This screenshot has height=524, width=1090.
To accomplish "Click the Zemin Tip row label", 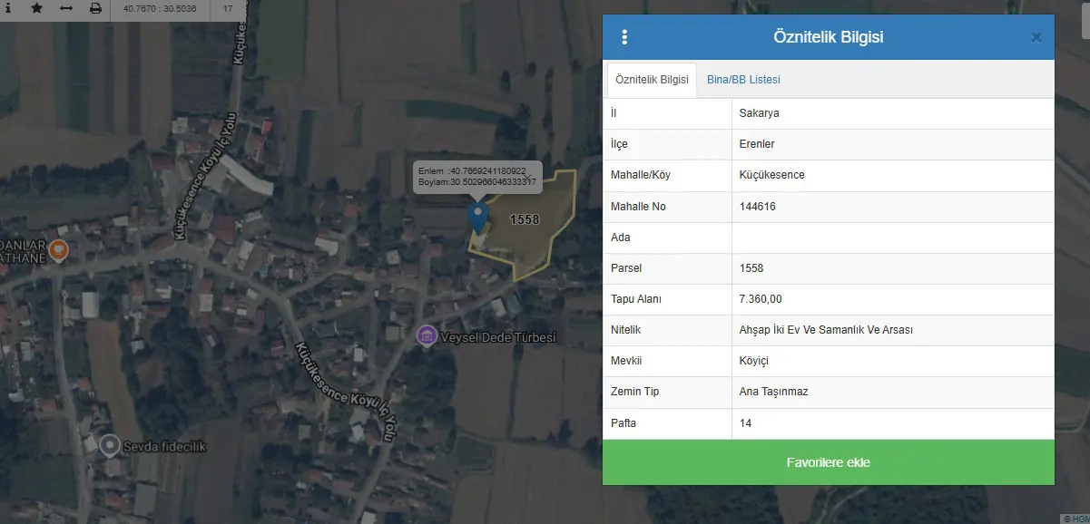I will point(635,392).
